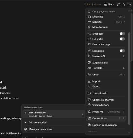The width and height of the screenshot is (133, 138).
Task: Click the Test Connection T avatar icon
Action: point(25,113)
